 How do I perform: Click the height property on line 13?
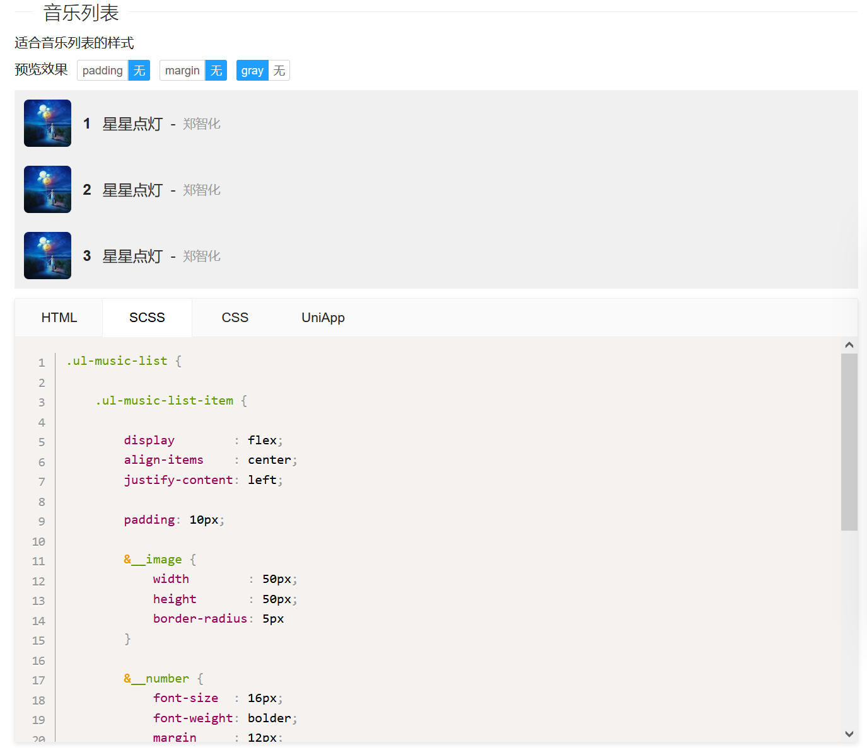(175, 599)
